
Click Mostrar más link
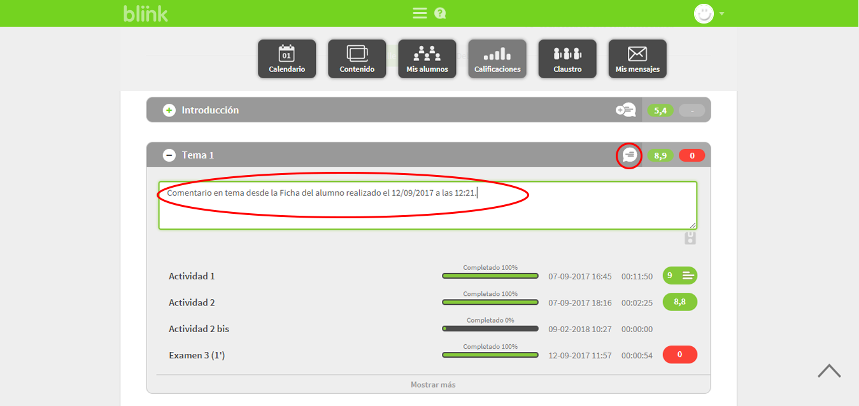432,384
